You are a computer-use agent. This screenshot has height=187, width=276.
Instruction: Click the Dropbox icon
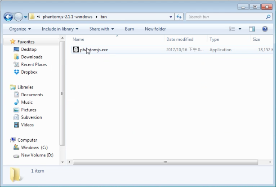(x=16, y=72)
